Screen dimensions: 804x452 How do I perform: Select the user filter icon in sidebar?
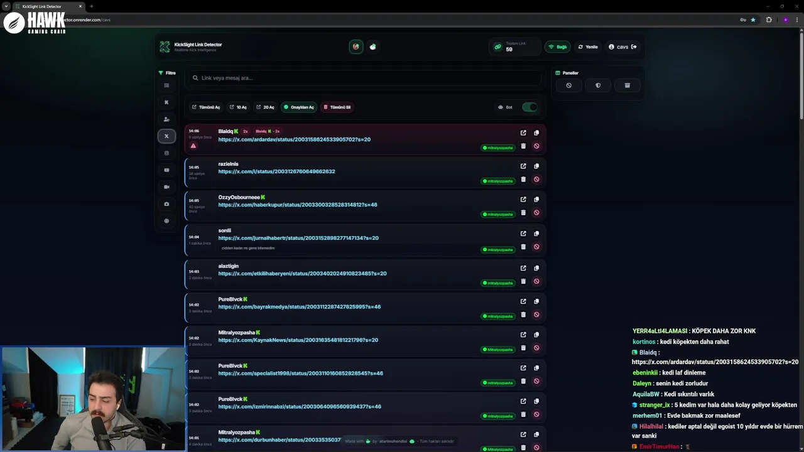tap(166, 119)
